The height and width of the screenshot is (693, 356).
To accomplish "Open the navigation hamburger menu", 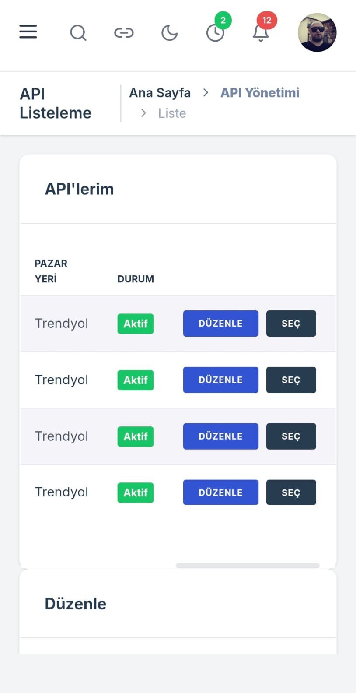I will tap(28, 32).
